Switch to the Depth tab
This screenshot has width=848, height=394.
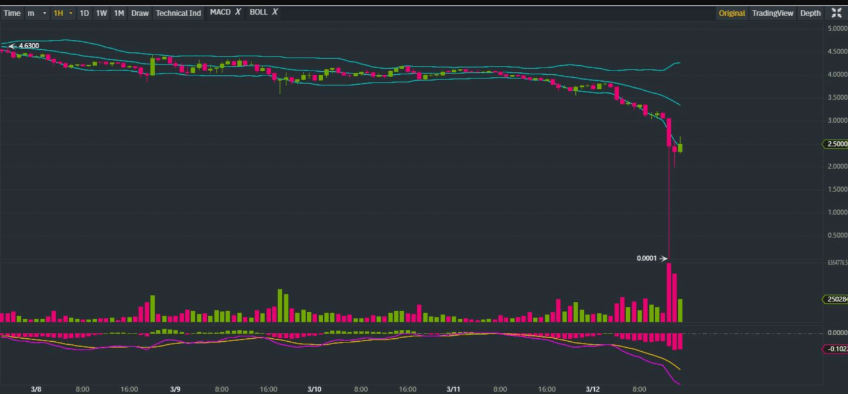coord(811,13)
